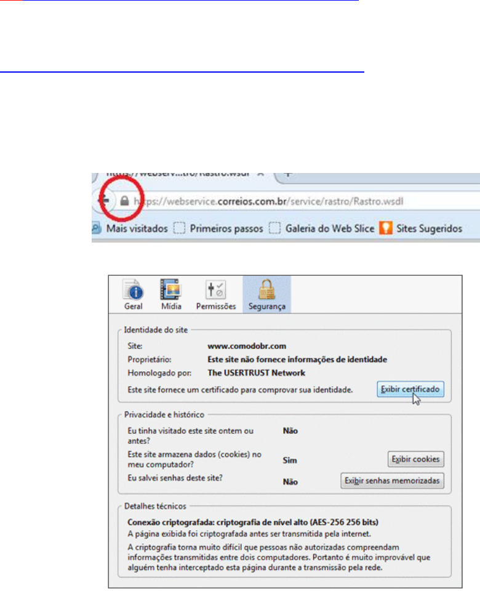
Task: Click the dashed icon before Galeria do Web Slice
Action: (x=275, y=228)
